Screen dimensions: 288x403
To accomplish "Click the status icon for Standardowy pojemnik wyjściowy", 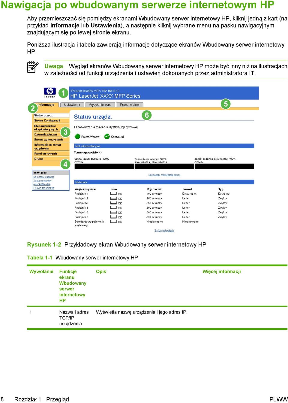I will pyautogui.click(x=113, y=222).
